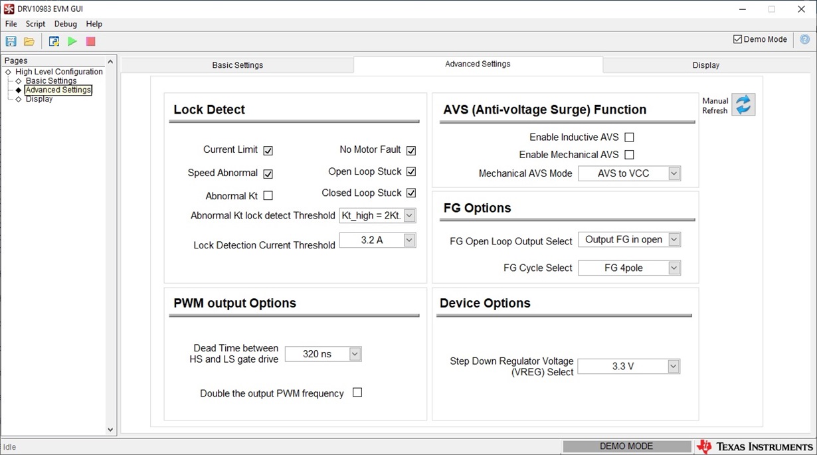Image resolution: width=817 pixels, height=455 pixels.
Task: Click the Save configuration icon
Action: pos(11,41)
